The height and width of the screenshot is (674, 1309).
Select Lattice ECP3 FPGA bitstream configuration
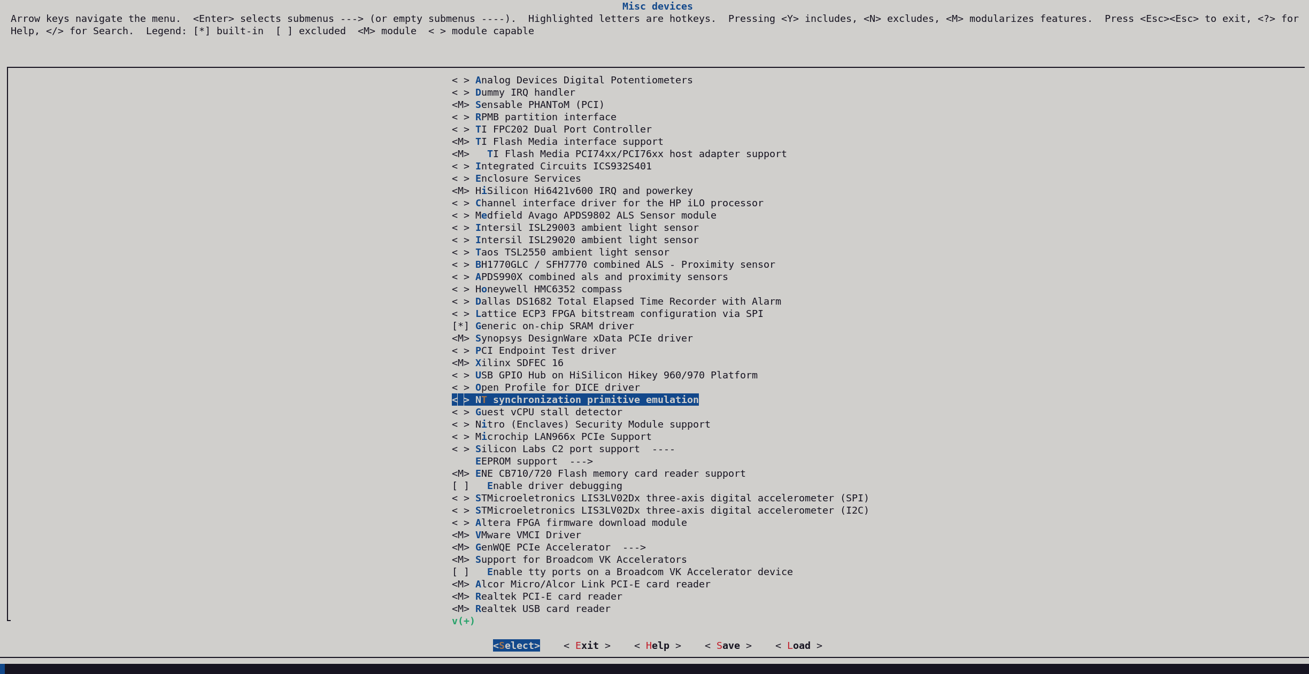coord(607,314)
